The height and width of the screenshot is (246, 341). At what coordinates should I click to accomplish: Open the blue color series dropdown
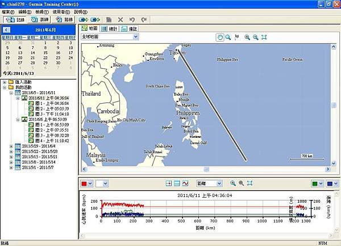[x=332, y=183]
